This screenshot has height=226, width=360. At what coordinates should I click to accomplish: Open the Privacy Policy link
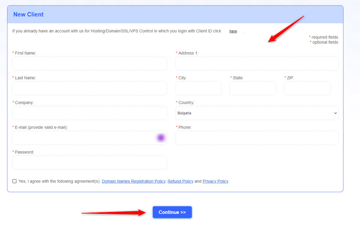coord(215,181)
